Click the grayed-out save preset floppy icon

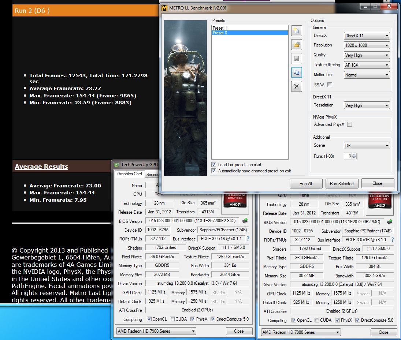click(296, 59)
